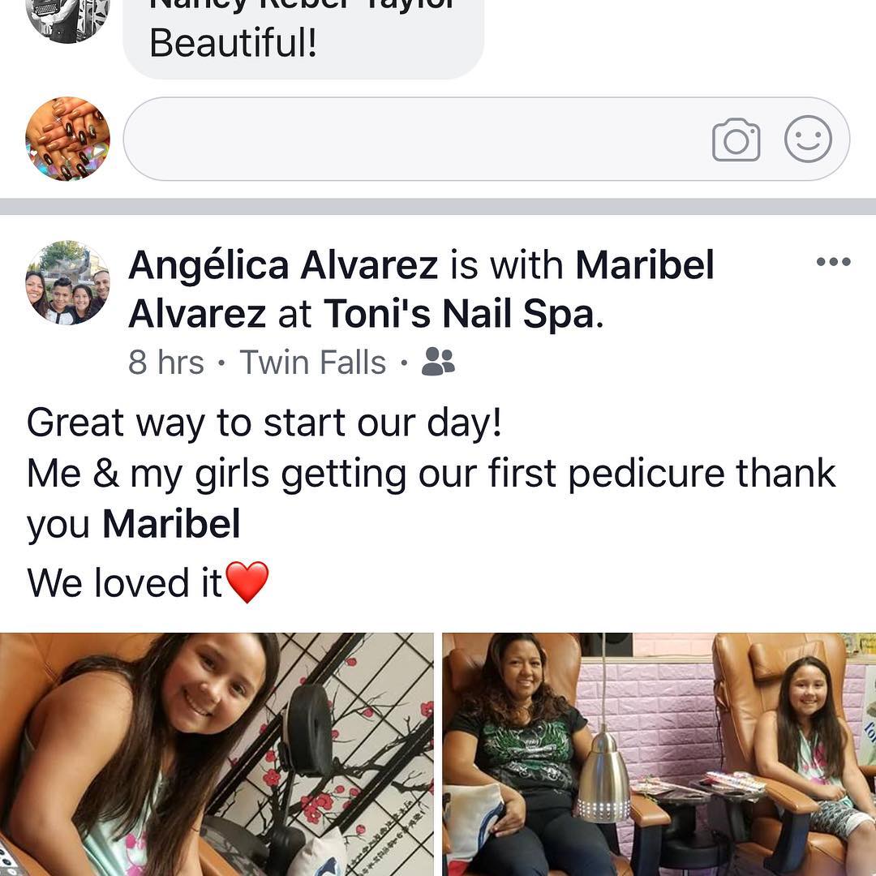
Task: Tap the Beautiful! comment bubble
Action: tap(303, 39)
